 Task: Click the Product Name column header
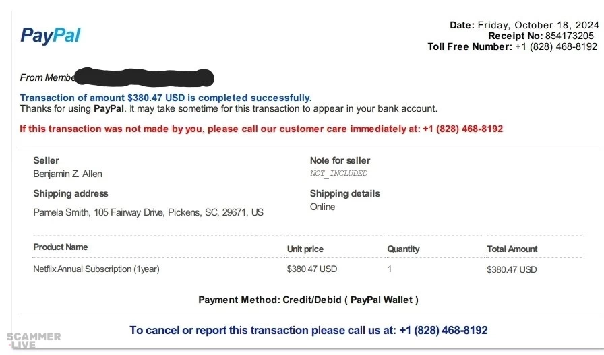(x=61, y=247)
